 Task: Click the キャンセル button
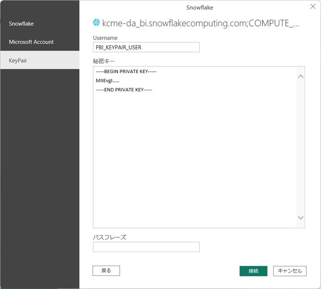click(x=290, y=271)
